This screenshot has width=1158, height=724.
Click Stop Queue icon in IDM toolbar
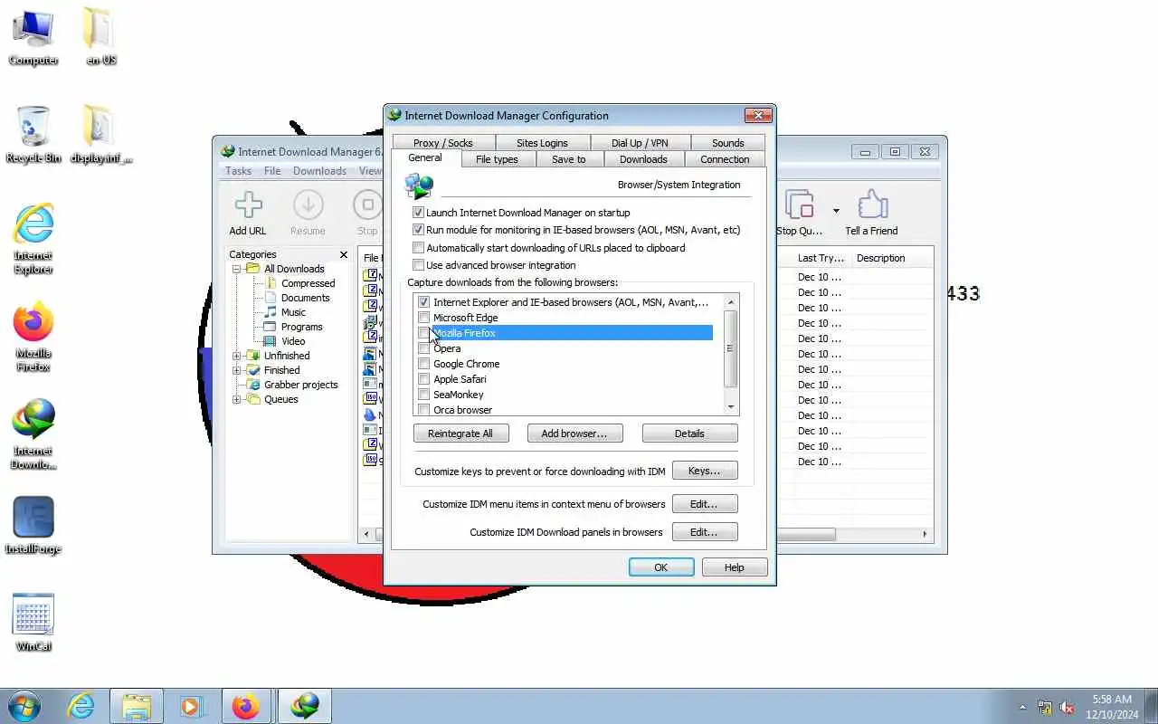(799, 205)
